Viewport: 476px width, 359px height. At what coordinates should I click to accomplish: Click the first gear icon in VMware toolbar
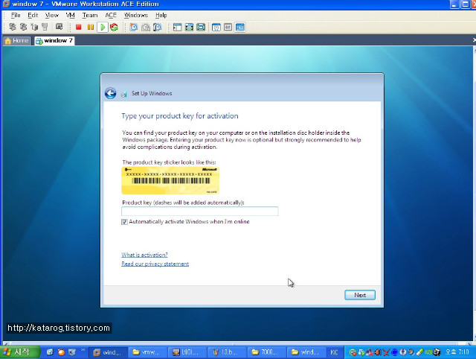(x=13, y=27)
